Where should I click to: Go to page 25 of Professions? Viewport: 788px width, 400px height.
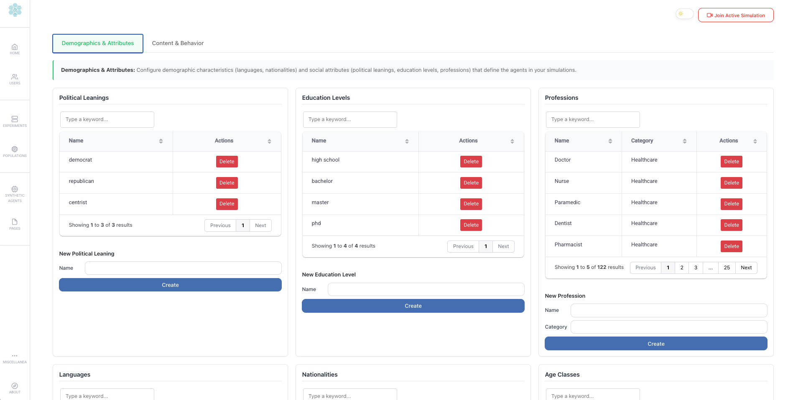(x=727, y=268)
